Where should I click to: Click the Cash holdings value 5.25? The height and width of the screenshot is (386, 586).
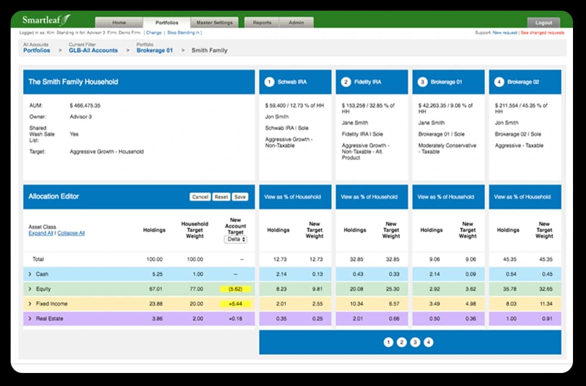pyautogui.click(x=157, y=274)
